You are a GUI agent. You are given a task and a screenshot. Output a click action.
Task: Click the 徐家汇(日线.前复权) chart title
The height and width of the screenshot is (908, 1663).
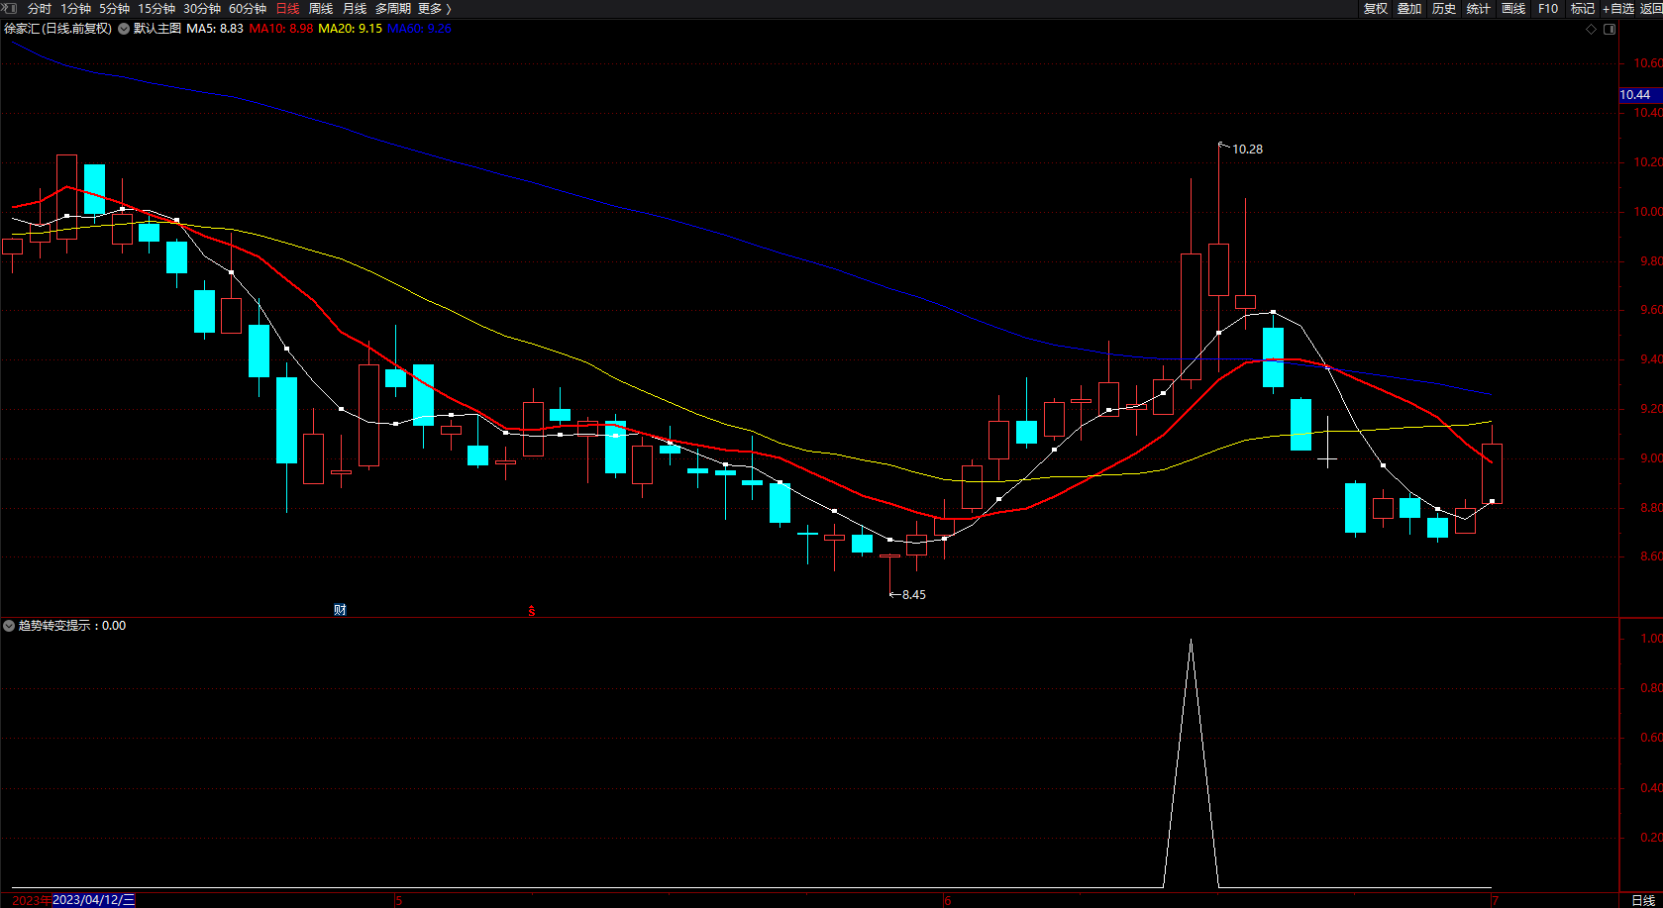coord(58,29)
